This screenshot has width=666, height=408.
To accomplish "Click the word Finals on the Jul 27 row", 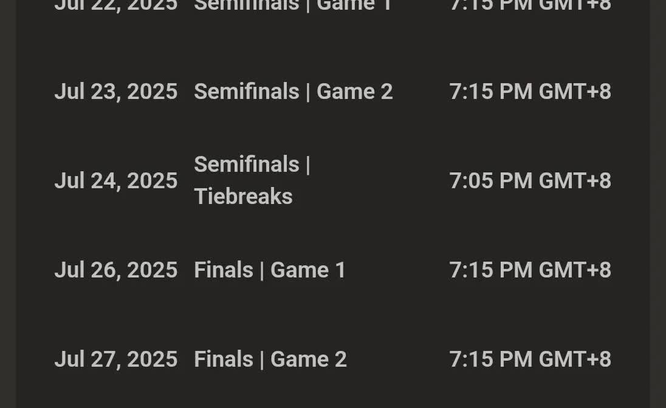I will (223, 359).
